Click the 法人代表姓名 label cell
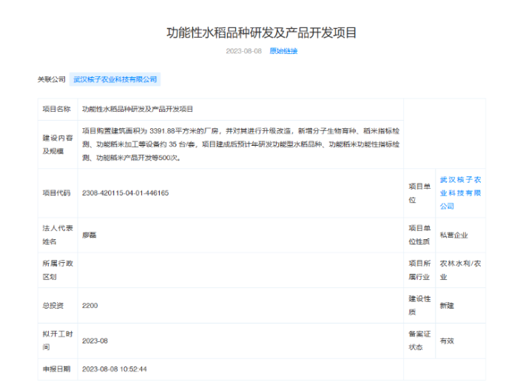The width and height of the screenshot is (520, 382). [56, 235]
